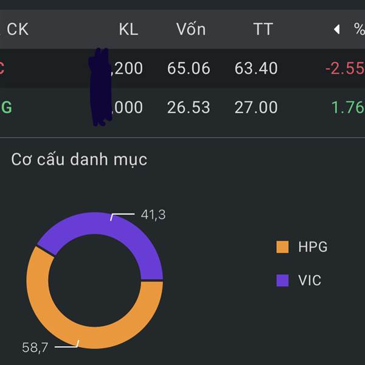
Task: Sort by the Vốn column header
Action: [x=191, y=29]
